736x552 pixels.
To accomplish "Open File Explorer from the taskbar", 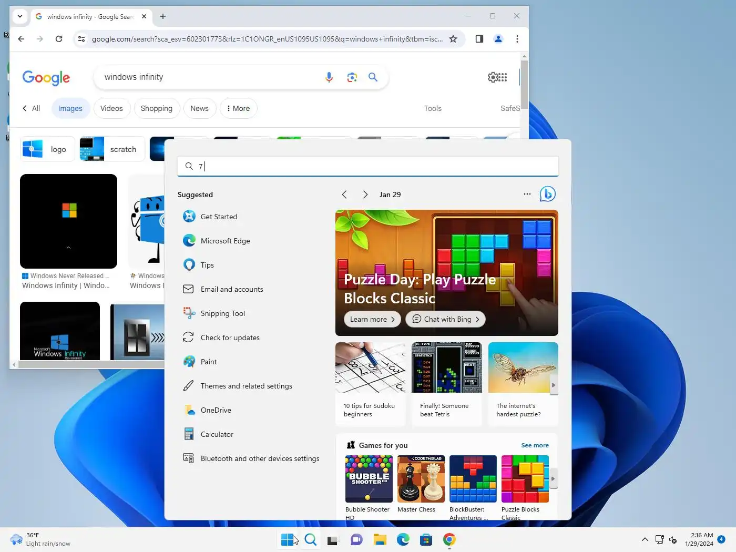I will pyautogui.click(x=380, y=539).
